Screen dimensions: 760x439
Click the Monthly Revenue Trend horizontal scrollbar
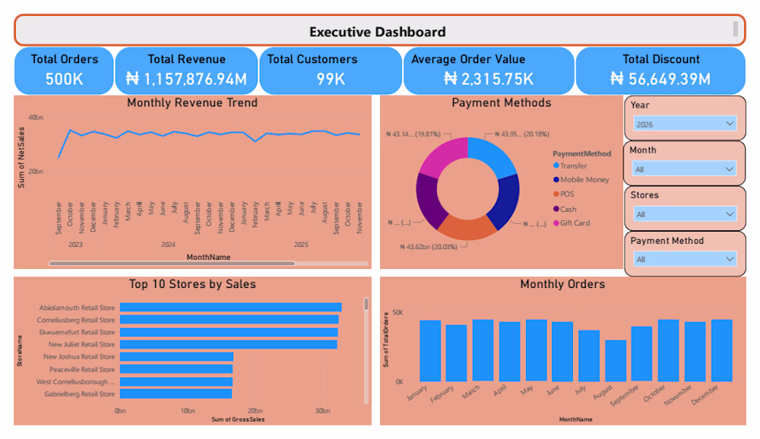[x=172, y=263]
